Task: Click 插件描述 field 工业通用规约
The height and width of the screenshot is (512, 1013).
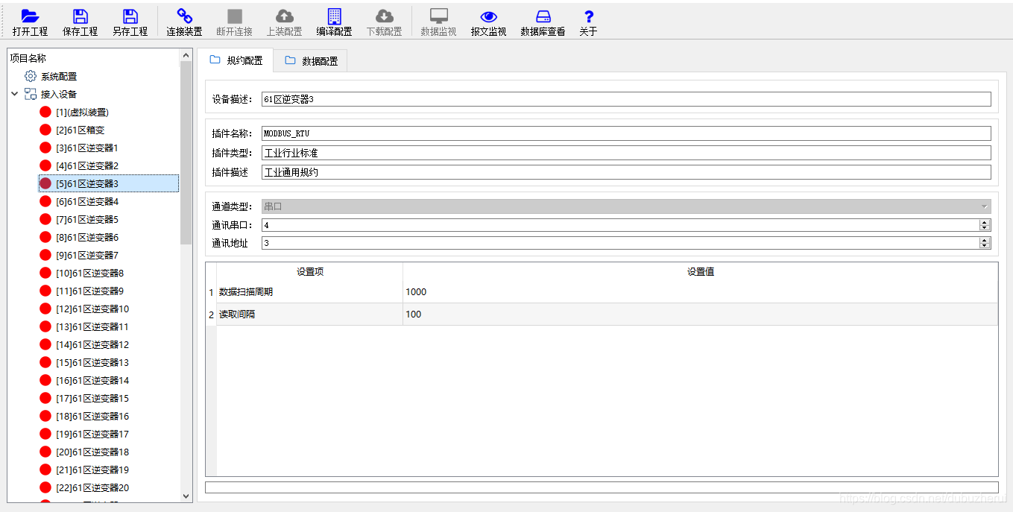Action: (626, 172)
